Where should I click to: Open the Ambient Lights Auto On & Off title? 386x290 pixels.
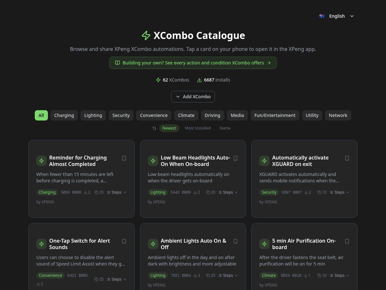pos(193,244)
